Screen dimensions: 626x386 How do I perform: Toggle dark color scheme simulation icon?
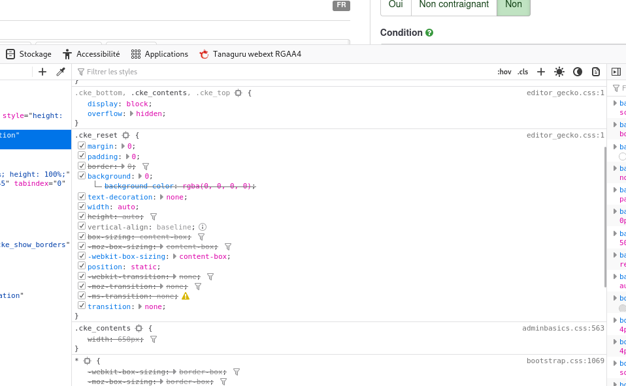(578, 72)
